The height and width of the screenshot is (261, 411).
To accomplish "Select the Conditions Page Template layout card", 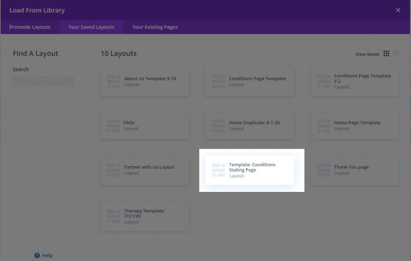I will click(250, 82).
